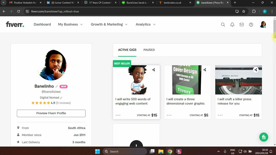
Task: Go back in the browser
Action: [x=4, y=11]
